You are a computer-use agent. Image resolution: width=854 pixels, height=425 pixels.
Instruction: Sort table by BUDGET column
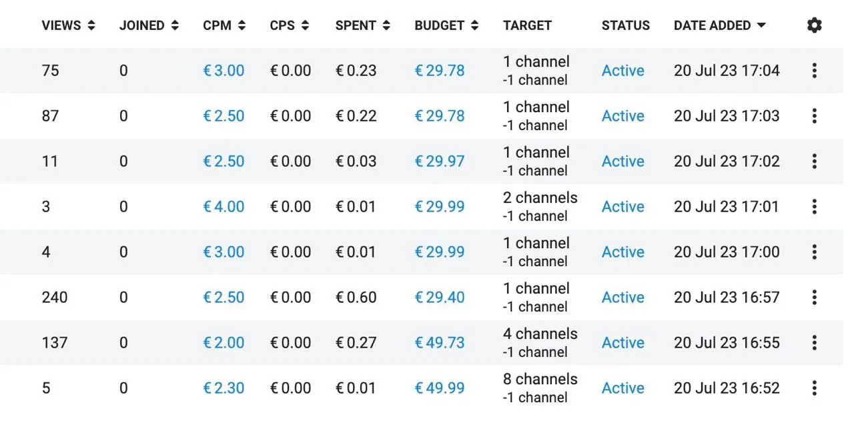[x=446, y=25]
